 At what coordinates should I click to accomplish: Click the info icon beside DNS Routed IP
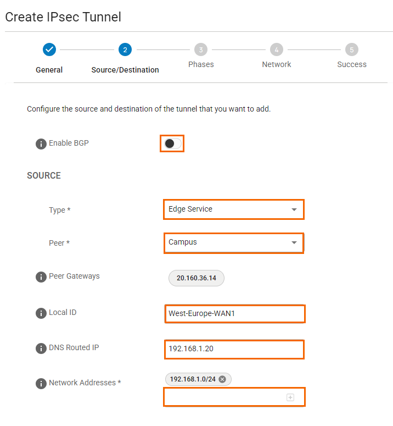click(41, 348)
